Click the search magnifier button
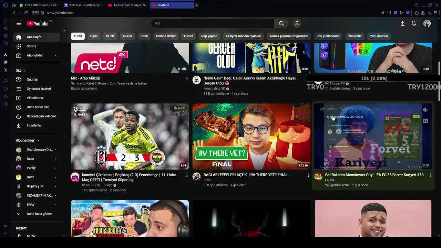 point(281,23)
